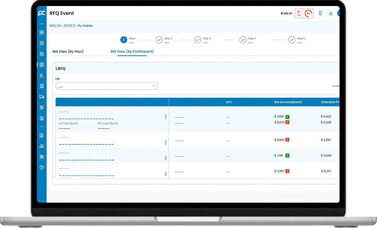This screenshot has width=377, height=228.
Task: Open the help question mark icon
Action: pyautogui.click(x=42, y=167)
